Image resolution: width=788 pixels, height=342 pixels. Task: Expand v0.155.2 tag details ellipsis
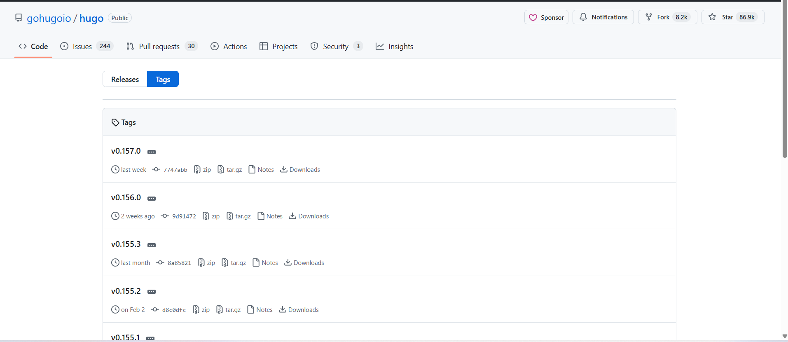[152, 292]
